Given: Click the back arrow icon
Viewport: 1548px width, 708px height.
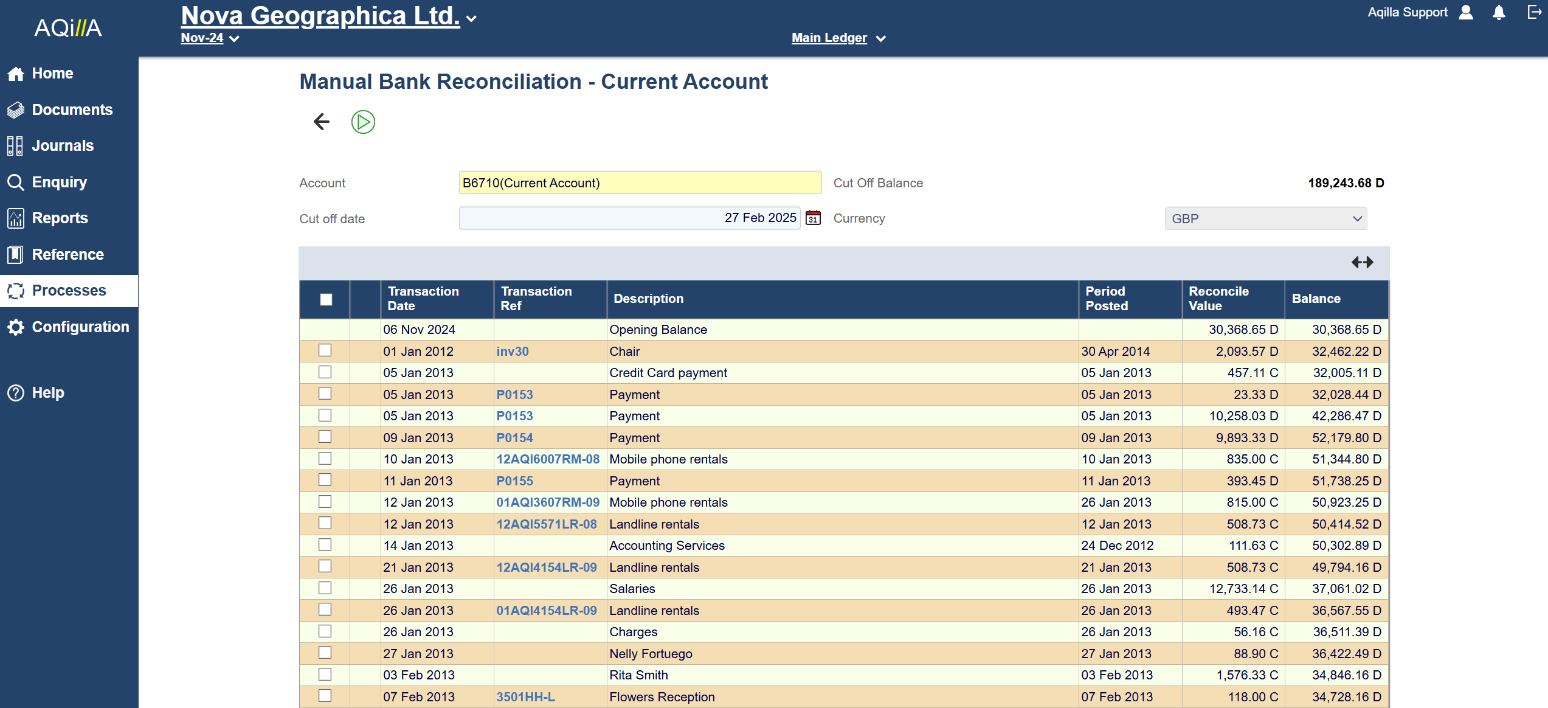Looking at the screenshot, I should pos(322,122).
